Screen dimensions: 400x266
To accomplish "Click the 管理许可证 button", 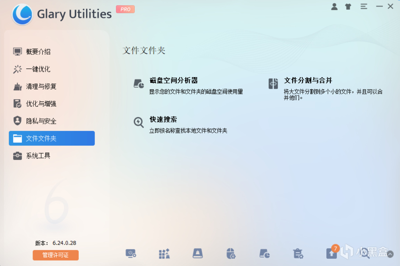I will 56,255.
